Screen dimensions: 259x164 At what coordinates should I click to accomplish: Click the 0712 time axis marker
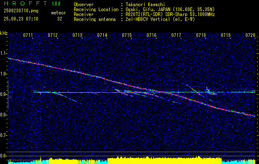pyautogui.click(x=53, y=35)
